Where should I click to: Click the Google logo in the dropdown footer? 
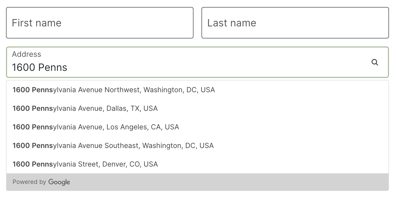pos(59,182)
